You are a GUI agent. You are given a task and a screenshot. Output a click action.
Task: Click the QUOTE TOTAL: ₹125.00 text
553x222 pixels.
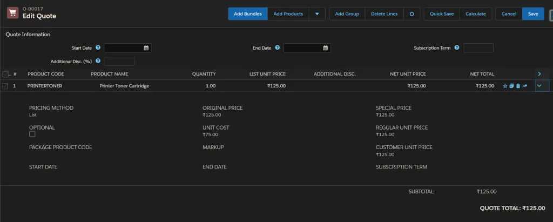(512, 208)
